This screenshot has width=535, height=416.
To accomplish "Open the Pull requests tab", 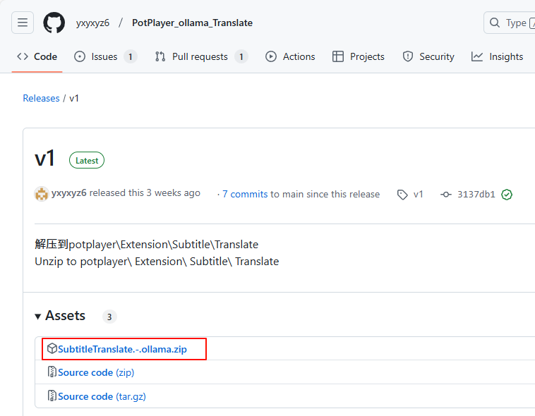I will [x=200, y=56].
